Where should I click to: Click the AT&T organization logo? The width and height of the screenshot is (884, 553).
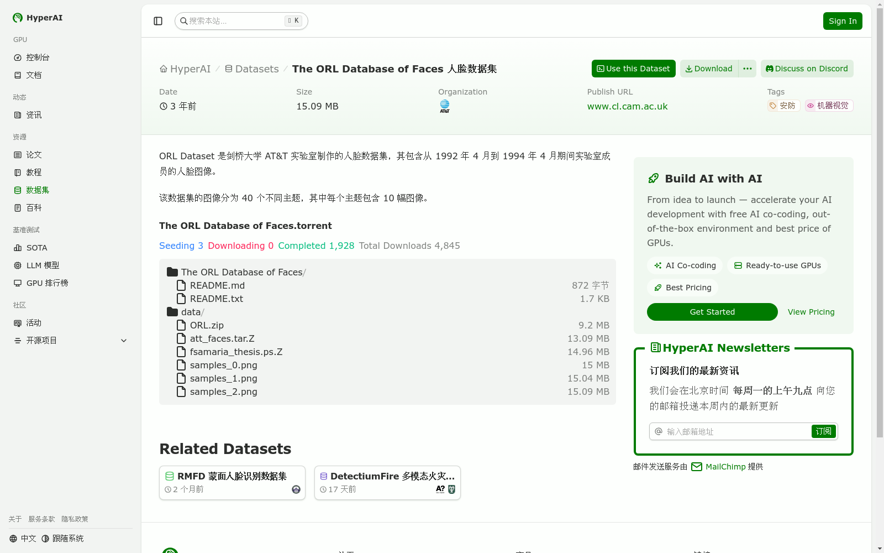point(445,106)
